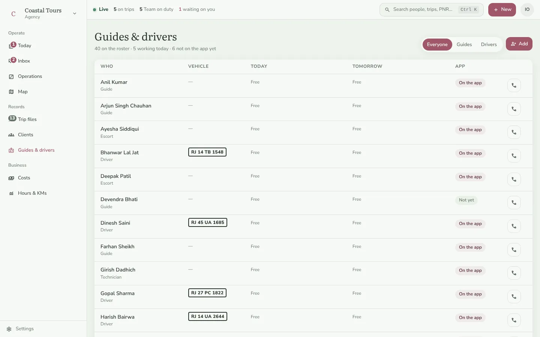The height and width of the screenshot is (337, 540).
Task: Navigate to Clients page
Action: (x=43, y=135)
